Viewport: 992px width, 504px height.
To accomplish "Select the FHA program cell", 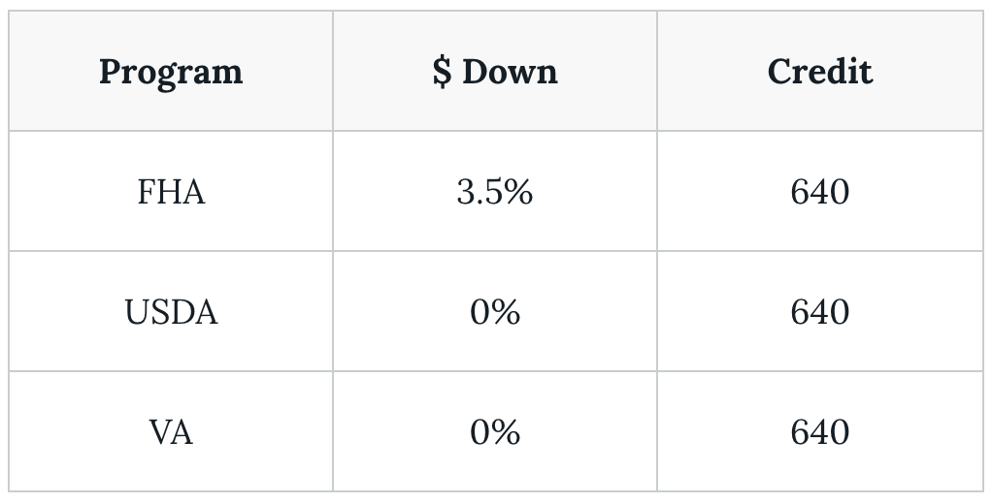I will click(x=171, y=191).
